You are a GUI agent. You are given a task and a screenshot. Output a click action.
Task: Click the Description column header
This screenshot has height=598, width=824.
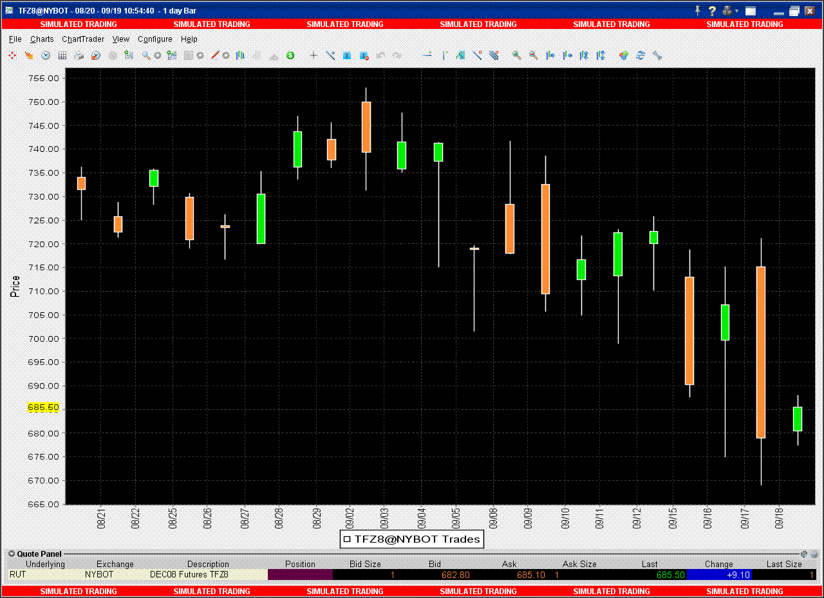208,564
